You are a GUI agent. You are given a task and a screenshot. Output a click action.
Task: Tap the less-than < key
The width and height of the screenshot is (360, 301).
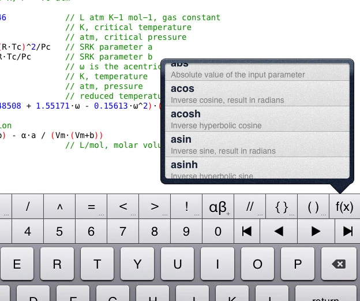tap(123, 206)
